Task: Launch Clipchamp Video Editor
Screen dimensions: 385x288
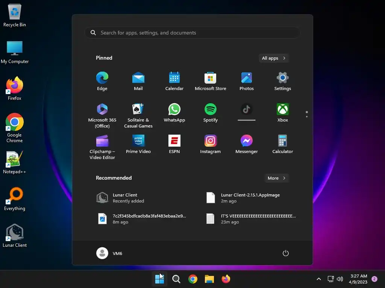Action: (x=102, y=147)
